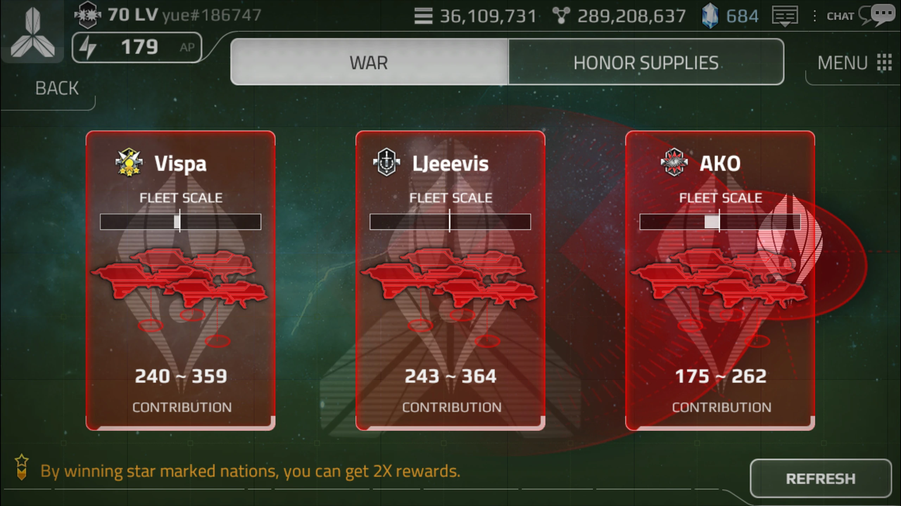Switch to the HONOR SUPPLIES tab

coord(646,62)
